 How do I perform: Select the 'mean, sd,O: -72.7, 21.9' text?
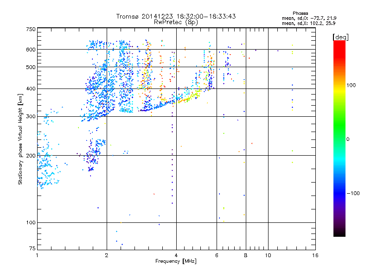(x=309, y=18)
